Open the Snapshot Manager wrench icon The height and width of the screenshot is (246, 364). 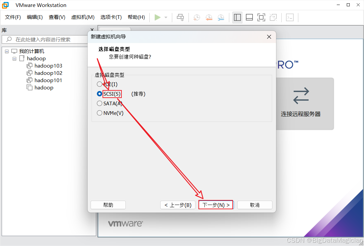coord(221,17)
